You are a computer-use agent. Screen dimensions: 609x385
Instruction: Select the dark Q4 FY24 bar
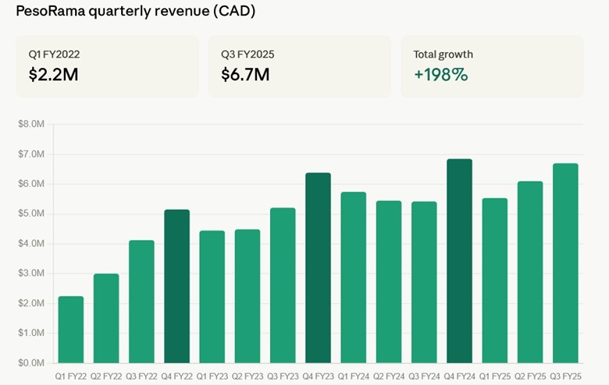click(x=459, y=261)
